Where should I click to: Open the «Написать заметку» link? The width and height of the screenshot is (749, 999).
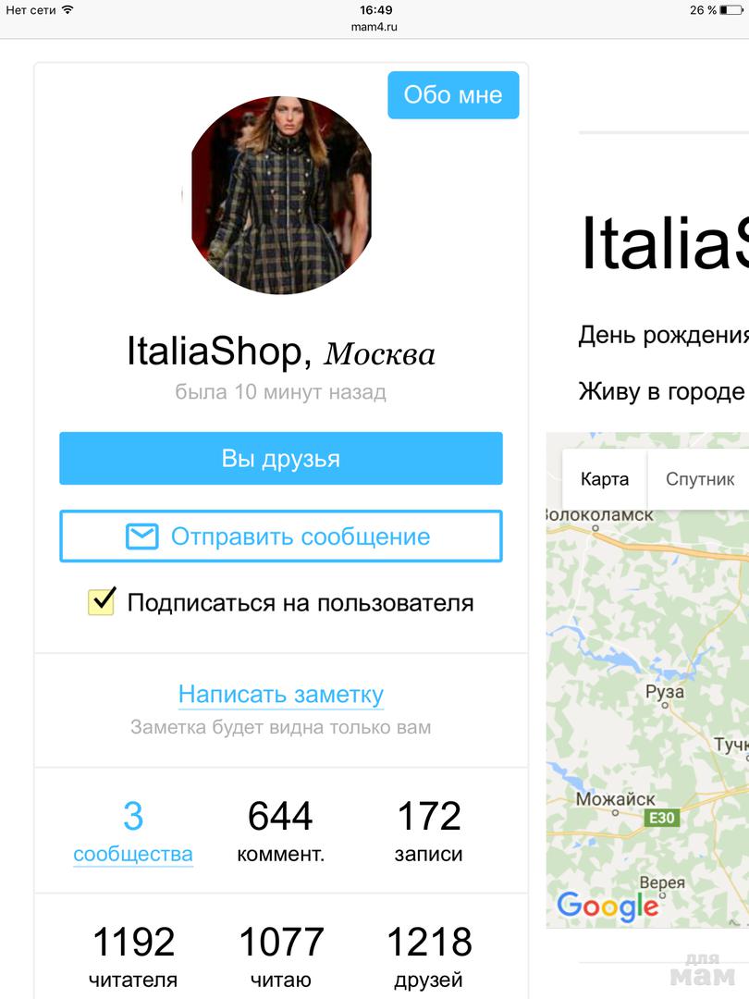point(281,694)
